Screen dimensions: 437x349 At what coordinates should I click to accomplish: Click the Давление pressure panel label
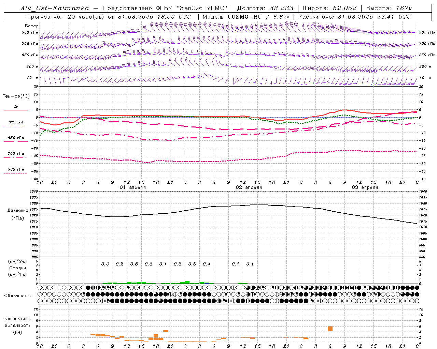[x=18, y=211]
